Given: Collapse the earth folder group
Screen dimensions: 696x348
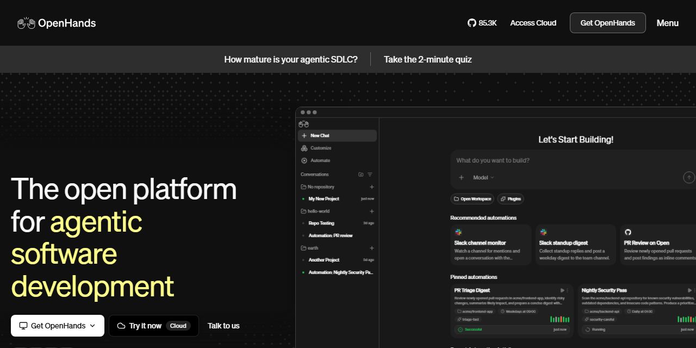Looking at the screenshot, I should tap(309, 248).
